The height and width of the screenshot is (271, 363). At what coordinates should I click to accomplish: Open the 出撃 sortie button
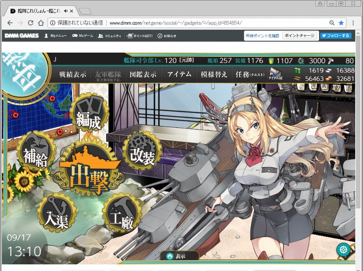tap(89, 169)
